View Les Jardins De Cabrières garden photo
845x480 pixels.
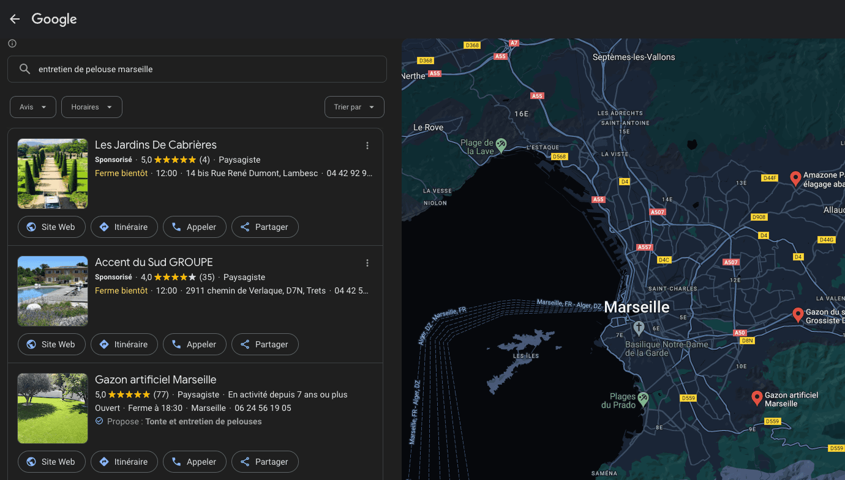[53, 174]
